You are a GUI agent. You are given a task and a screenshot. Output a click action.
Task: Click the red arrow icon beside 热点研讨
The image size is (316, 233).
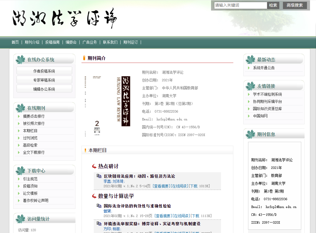point(94,166)
